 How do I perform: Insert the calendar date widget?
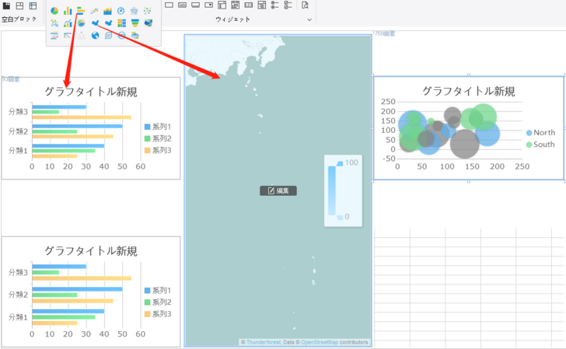tap(236, 5)
